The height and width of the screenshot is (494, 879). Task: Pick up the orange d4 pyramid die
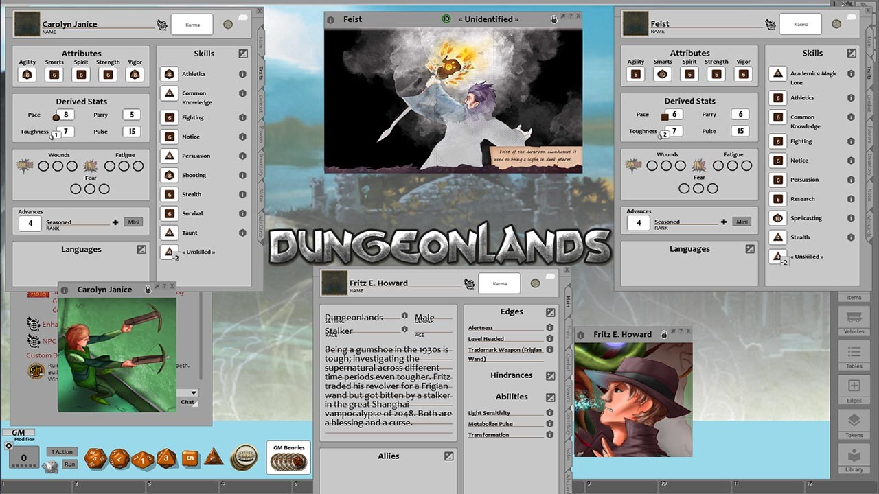[x=214, y=457]
